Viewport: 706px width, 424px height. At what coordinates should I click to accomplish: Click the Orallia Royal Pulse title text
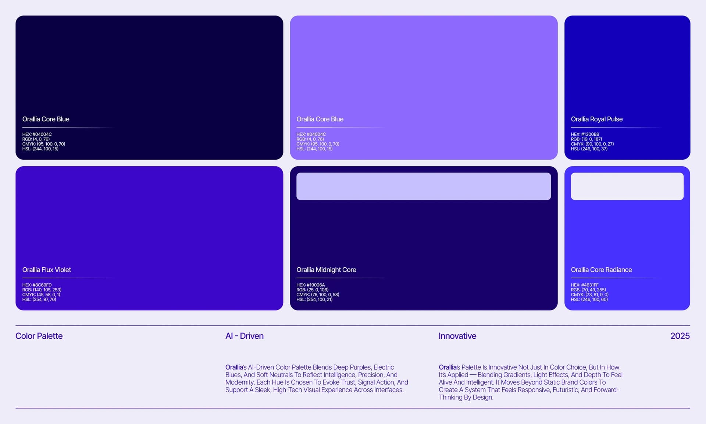pos(597,119)
